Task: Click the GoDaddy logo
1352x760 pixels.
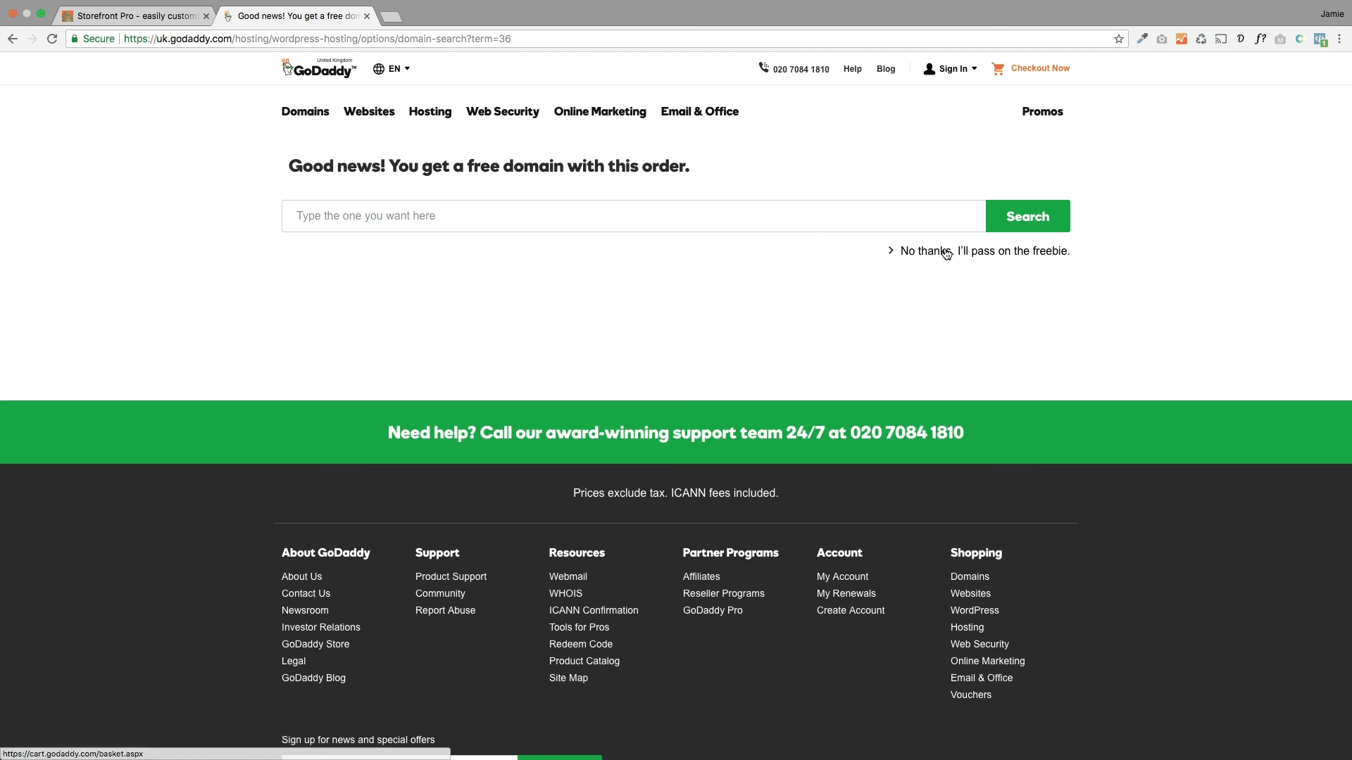Action: [319, 68]
